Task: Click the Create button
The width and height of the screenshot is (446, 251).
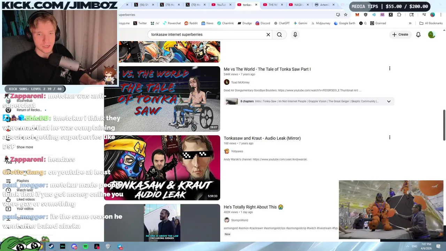Action: point(400,35)
